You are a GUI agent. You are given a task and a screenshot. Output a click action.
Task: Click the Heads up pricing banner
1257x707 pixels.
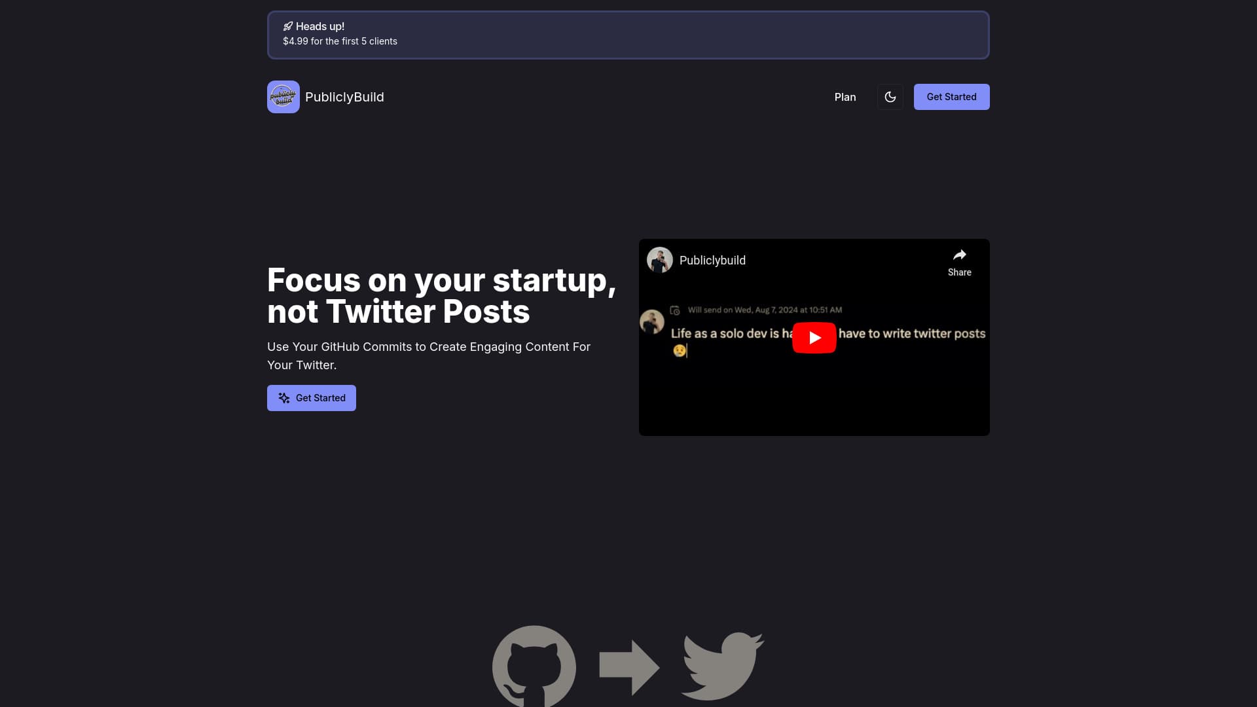click(628, 35)
